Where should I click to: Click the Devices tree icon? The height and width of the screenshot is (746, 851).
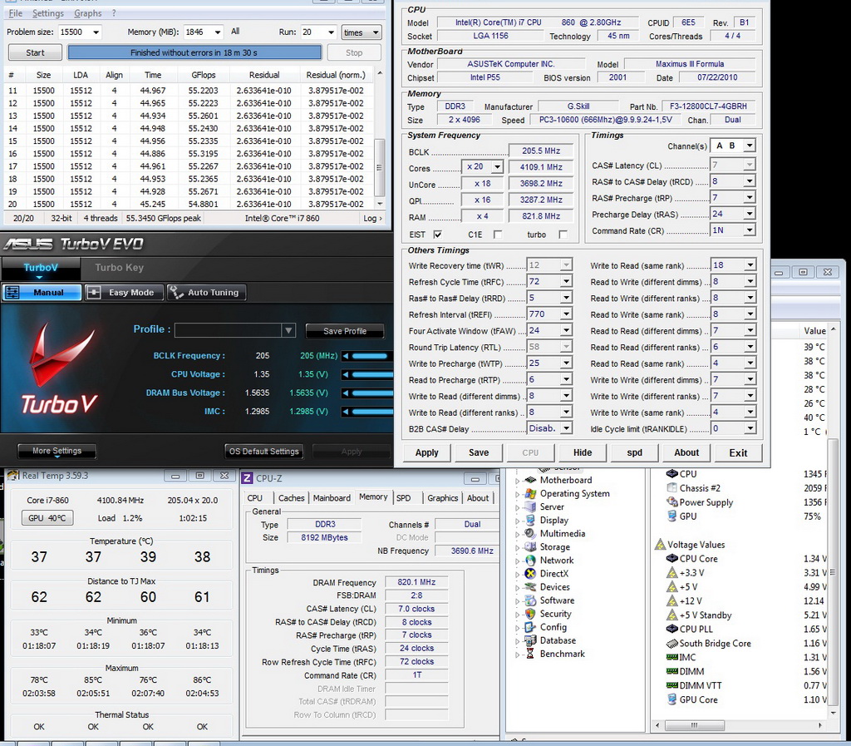pos(530,587)
